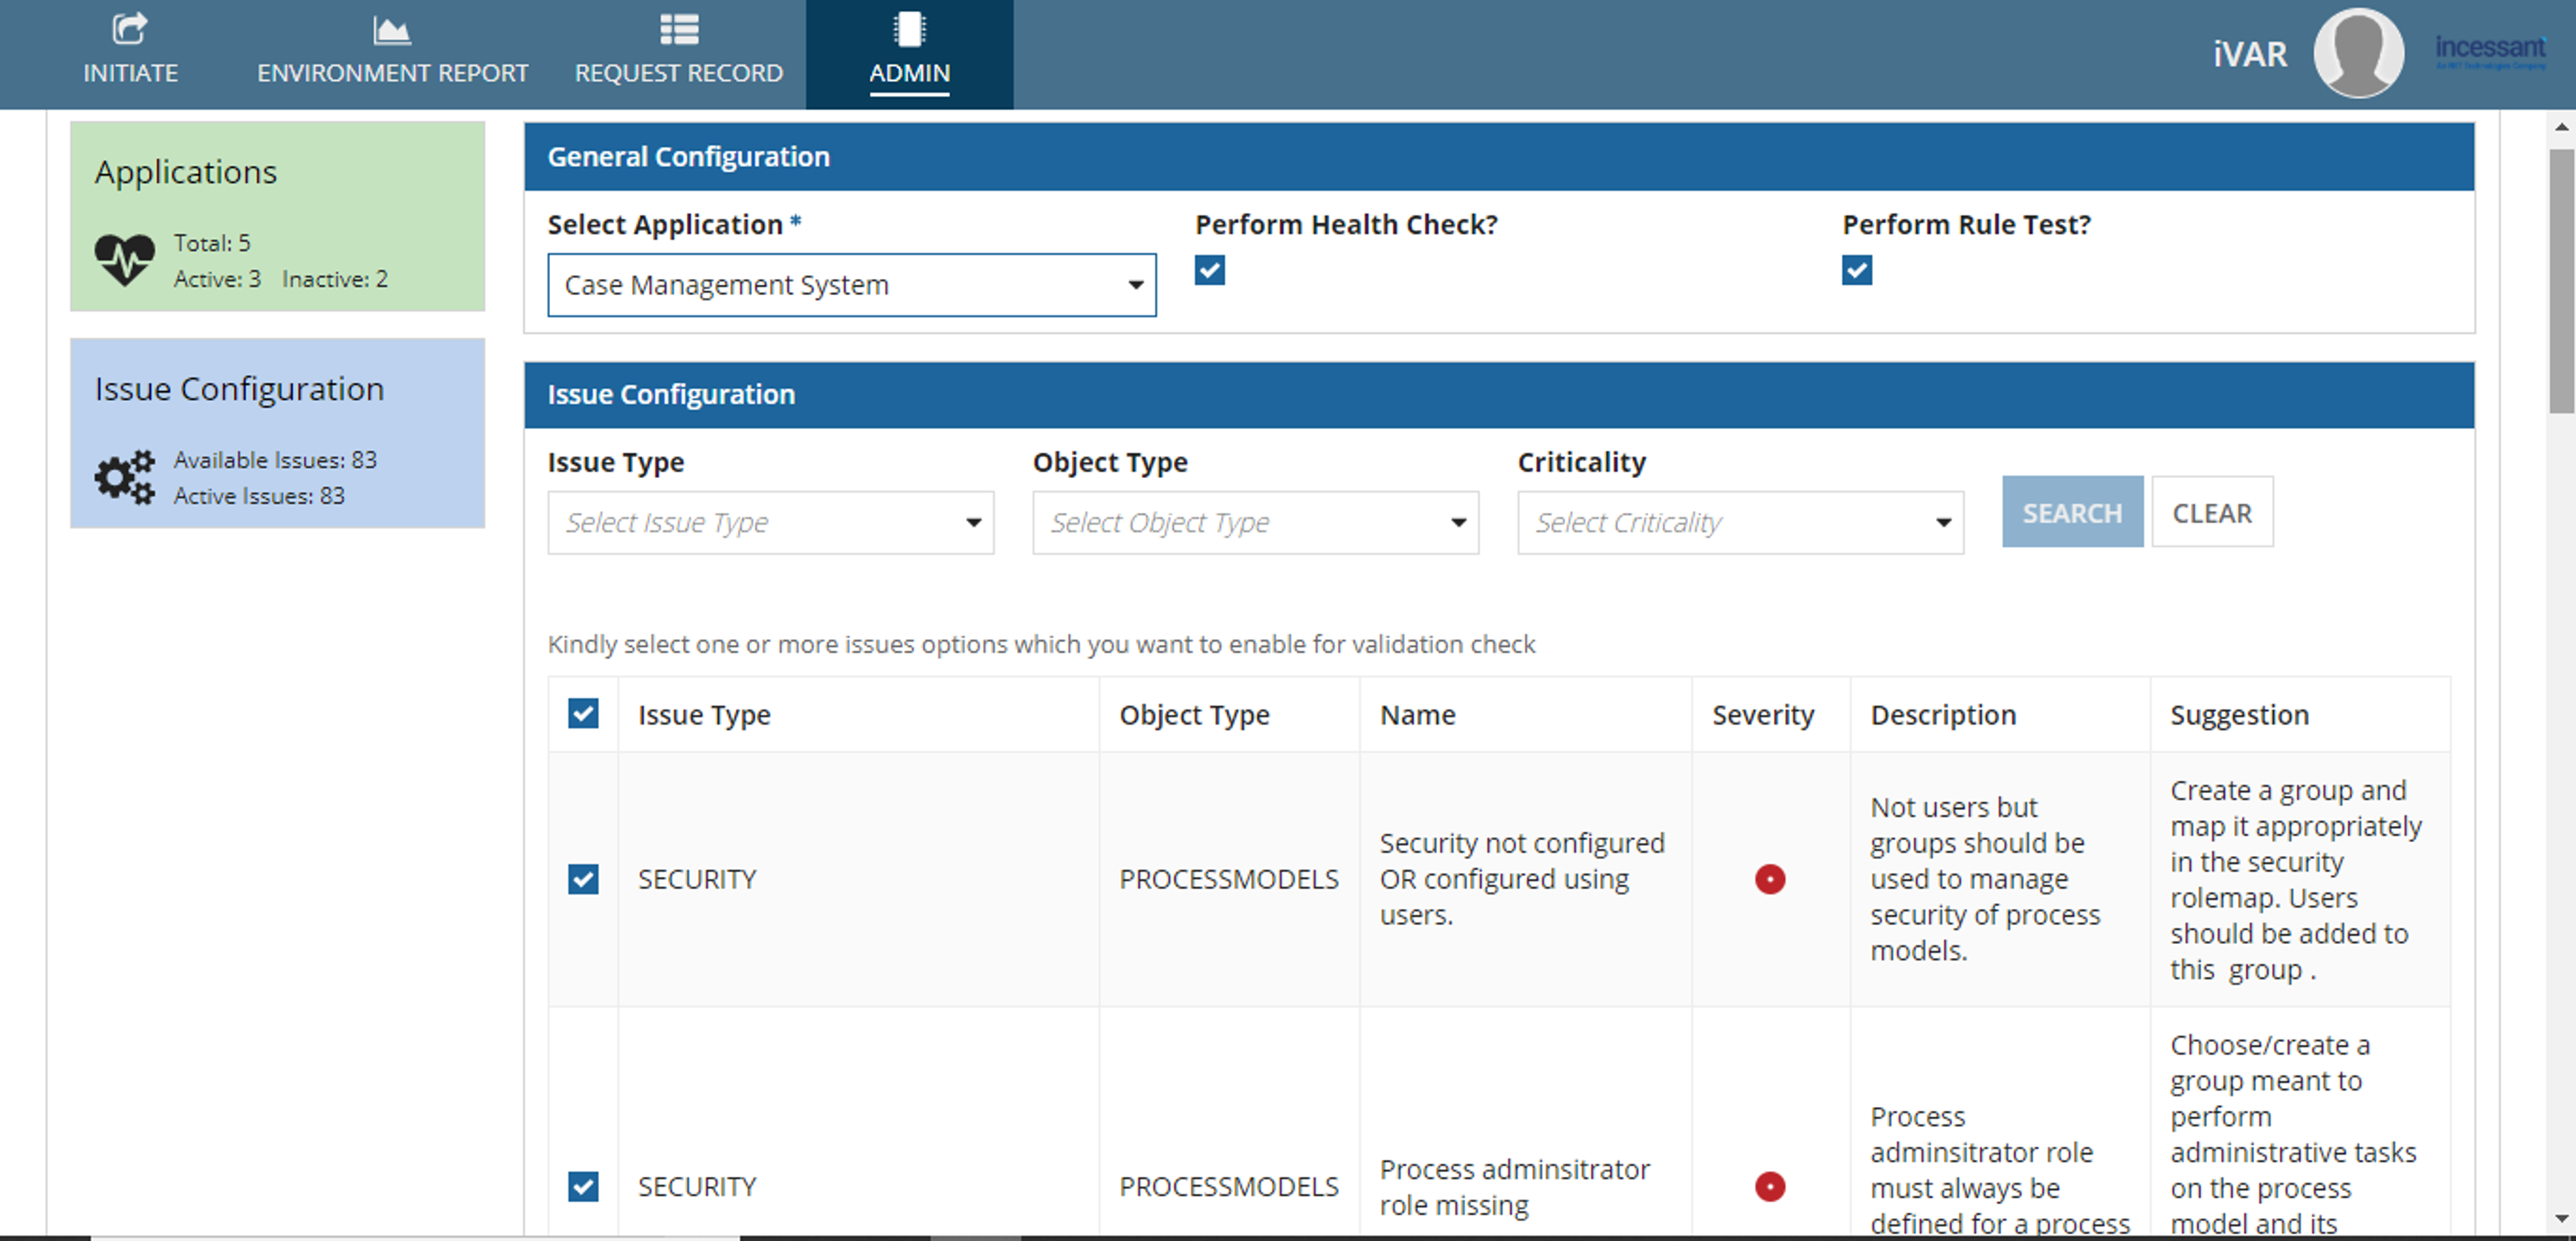Open the Issue Configuration summary card
The image size is (2576, 1241).
click(x=277, y=432)
